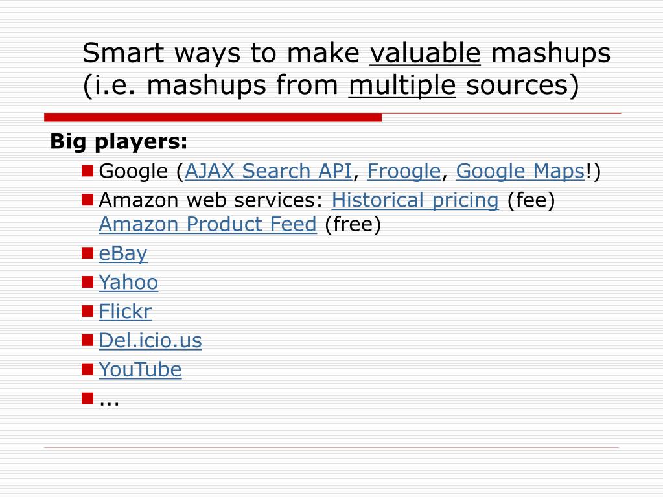Open the Yahoo link
663x497 pixels.
(128, 283)
